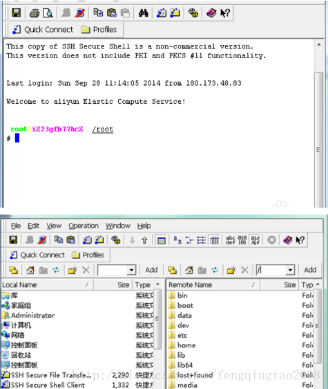This screenshot has height=389, width=328.
Task: Go up one level in local pane
Action: 14,270
